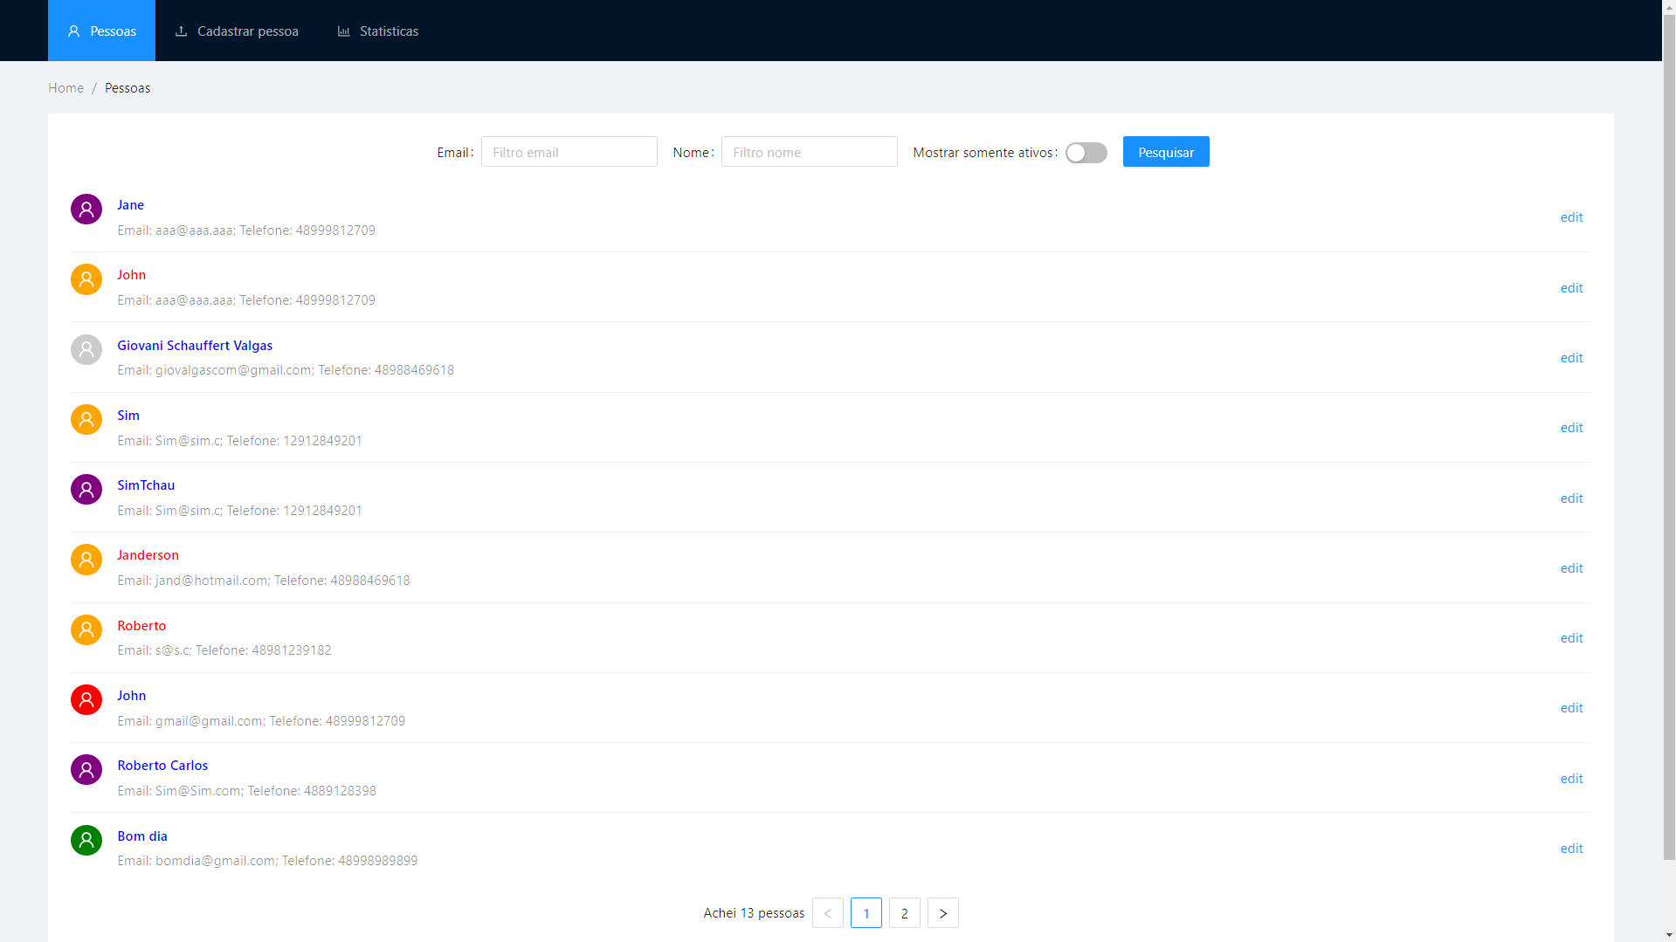Open Jane's profile by clicking her name

coord(130,204)
